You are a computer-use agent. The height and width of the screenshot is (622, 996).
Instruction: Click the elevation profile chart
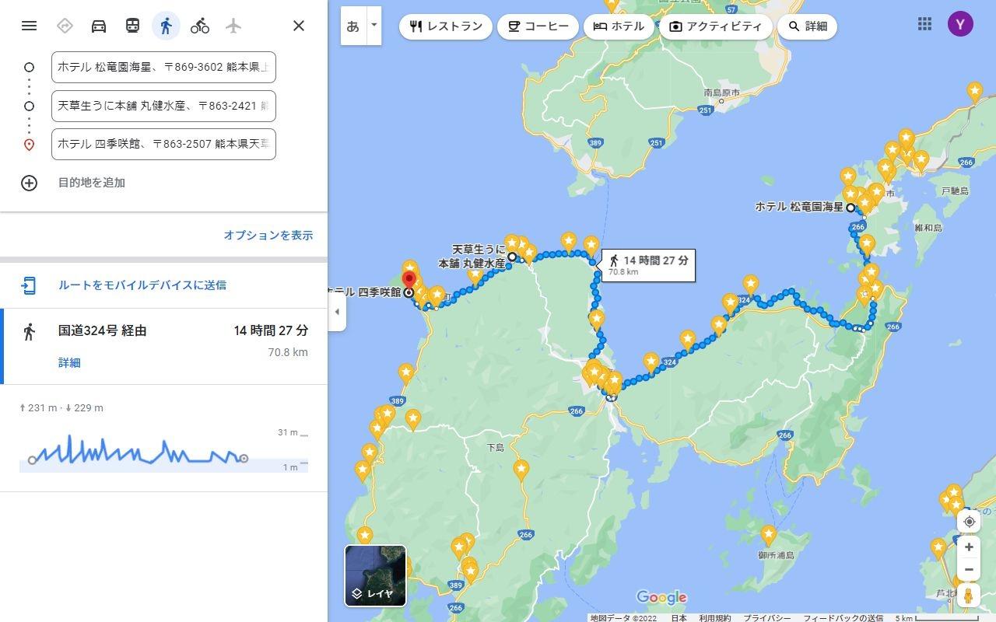[x=163, y=451]
